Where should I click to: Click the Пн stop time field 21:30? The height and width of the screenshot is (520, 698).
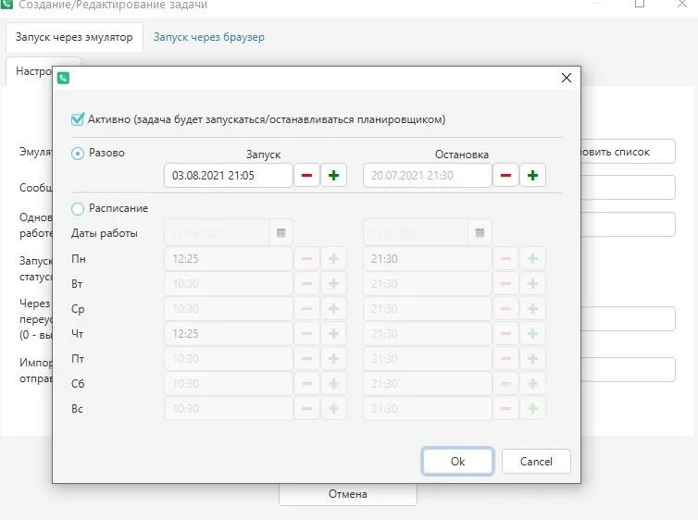click(x=428, y=259)
